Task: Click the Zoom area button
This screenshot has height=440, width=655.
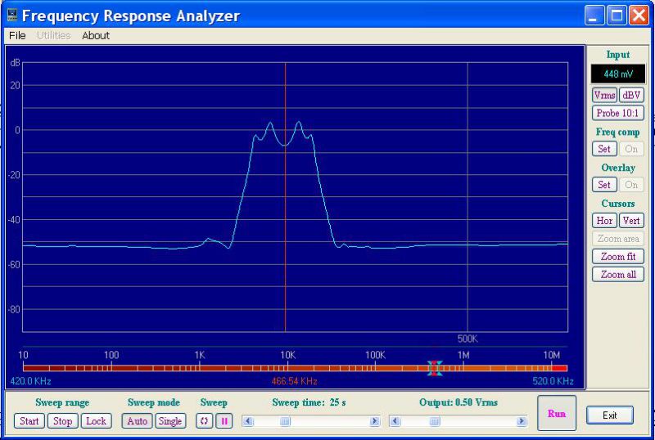Action: 618,239
